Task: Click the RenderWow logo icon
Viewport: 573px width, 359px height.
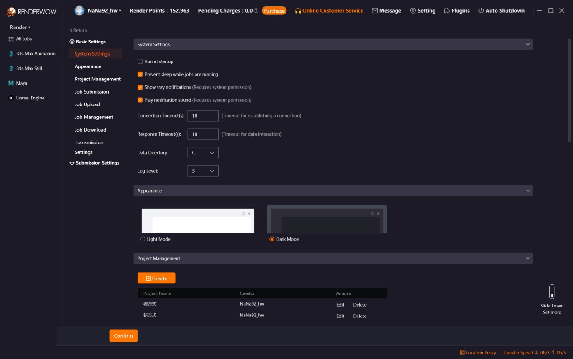Action: coord(11,12)
